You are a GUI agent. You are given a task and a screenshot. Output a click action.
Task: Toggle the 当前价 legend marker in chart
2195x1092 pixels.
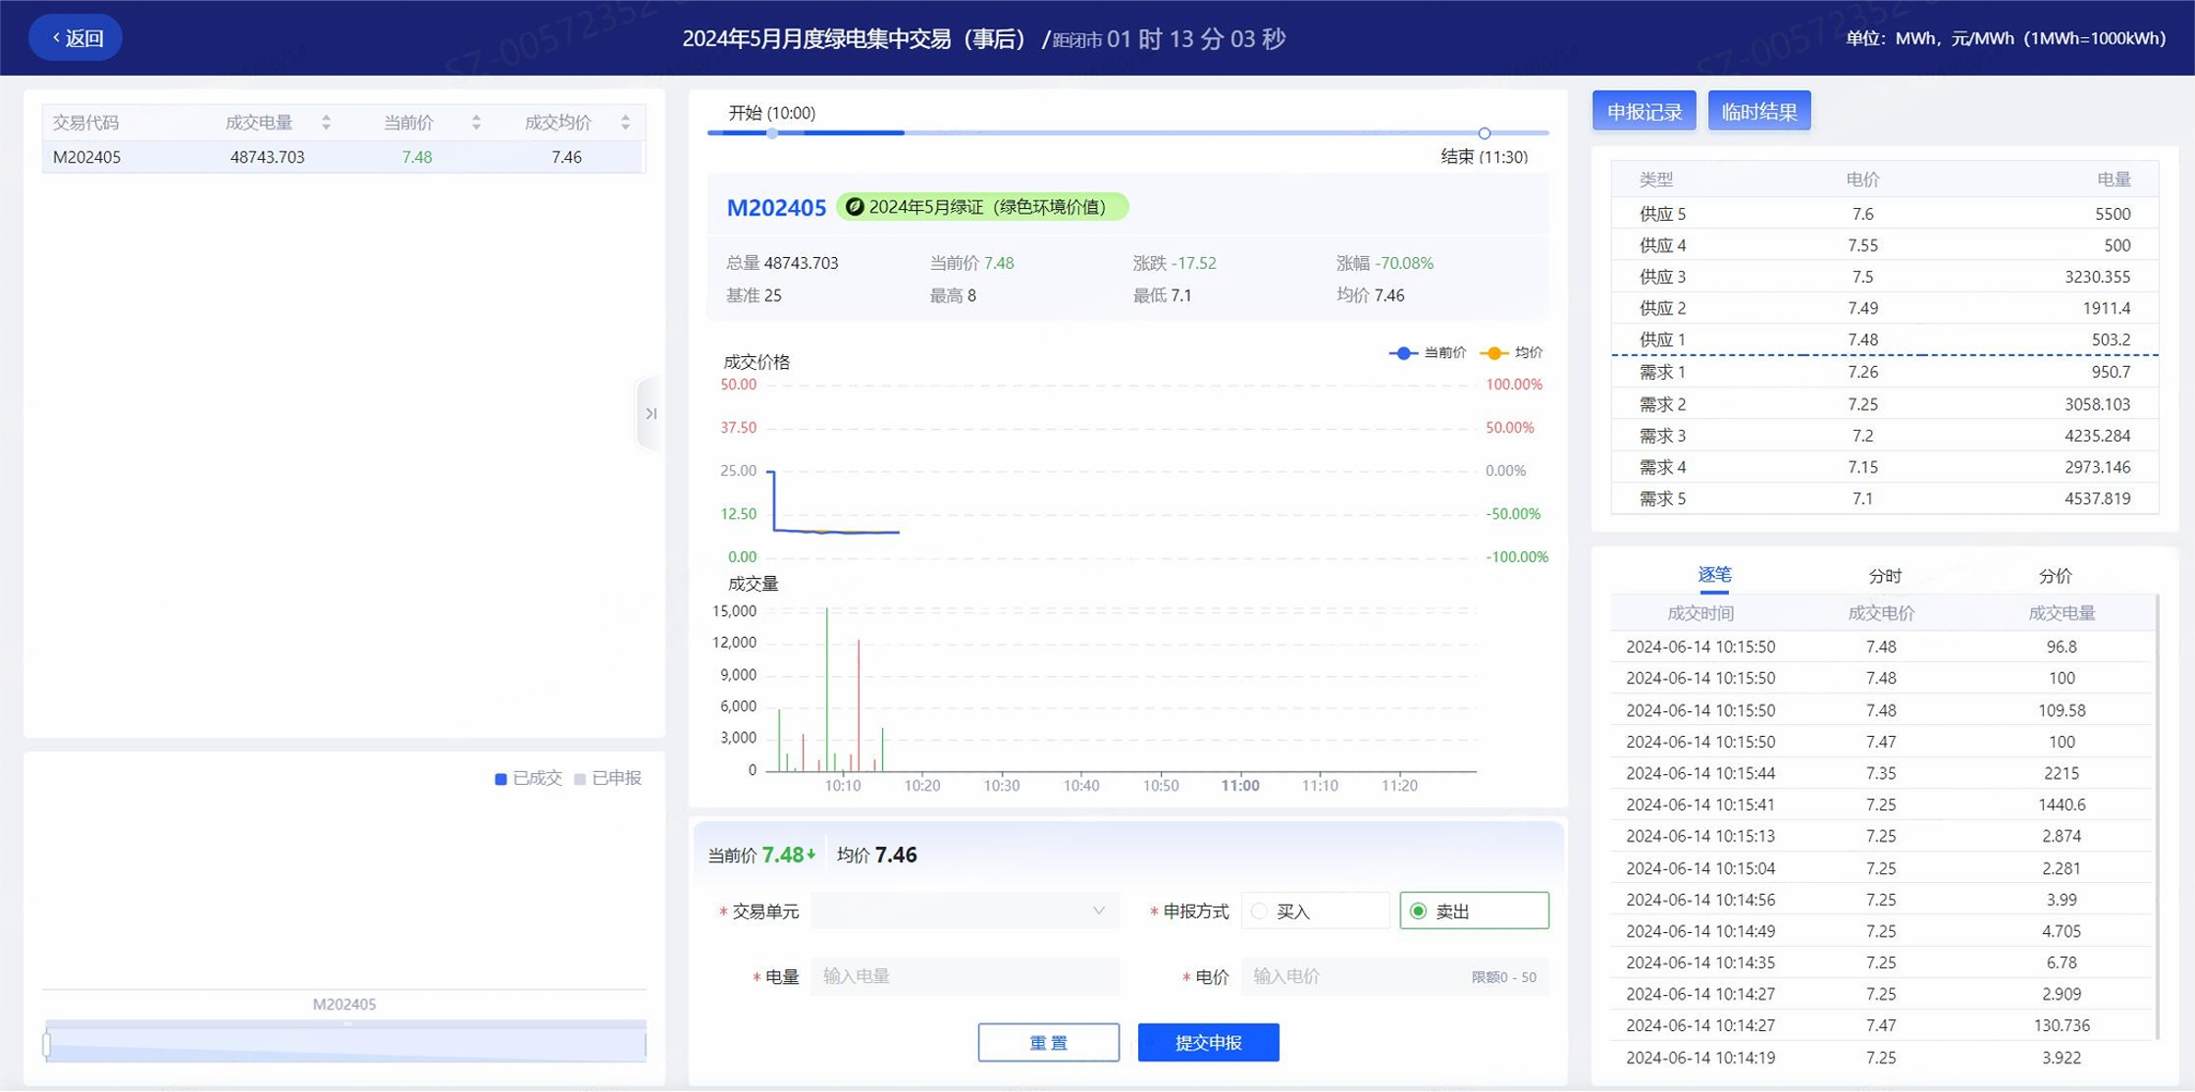tap(1403, 353)
